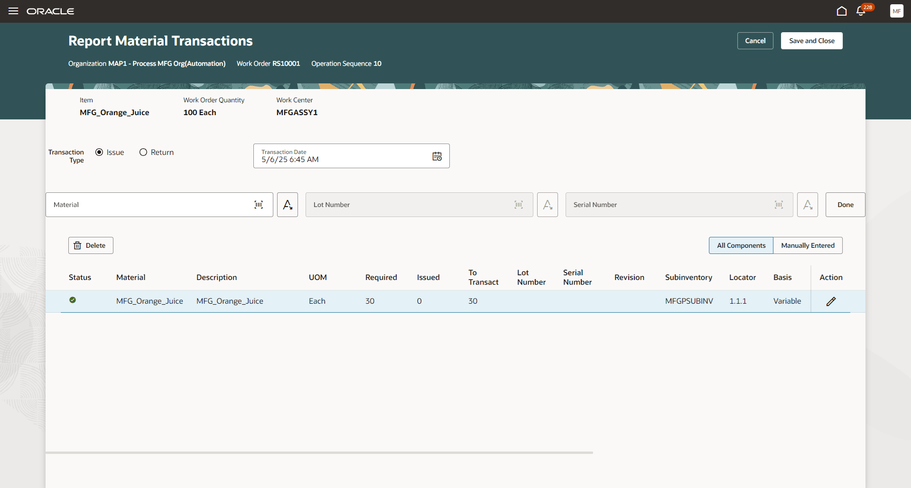Click Save and Close
This screenshot has height=488, width=911.
point(811,40)
